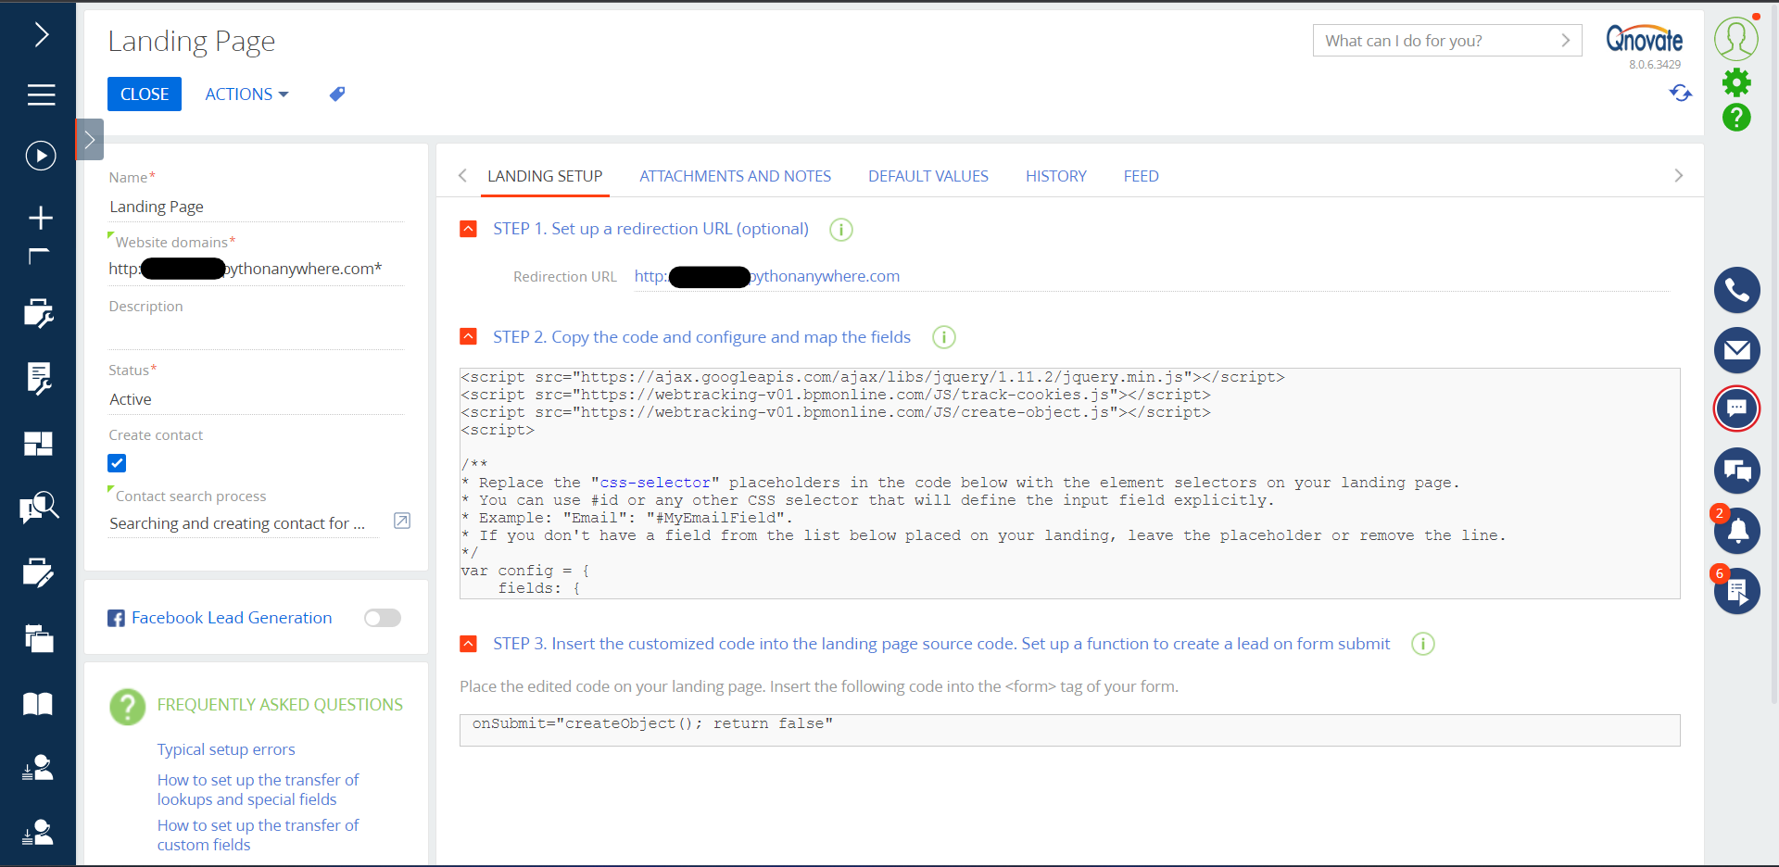Click the info icon beside STEP 1
Screen dimensions: 1779x867
(x=840, y=230)
